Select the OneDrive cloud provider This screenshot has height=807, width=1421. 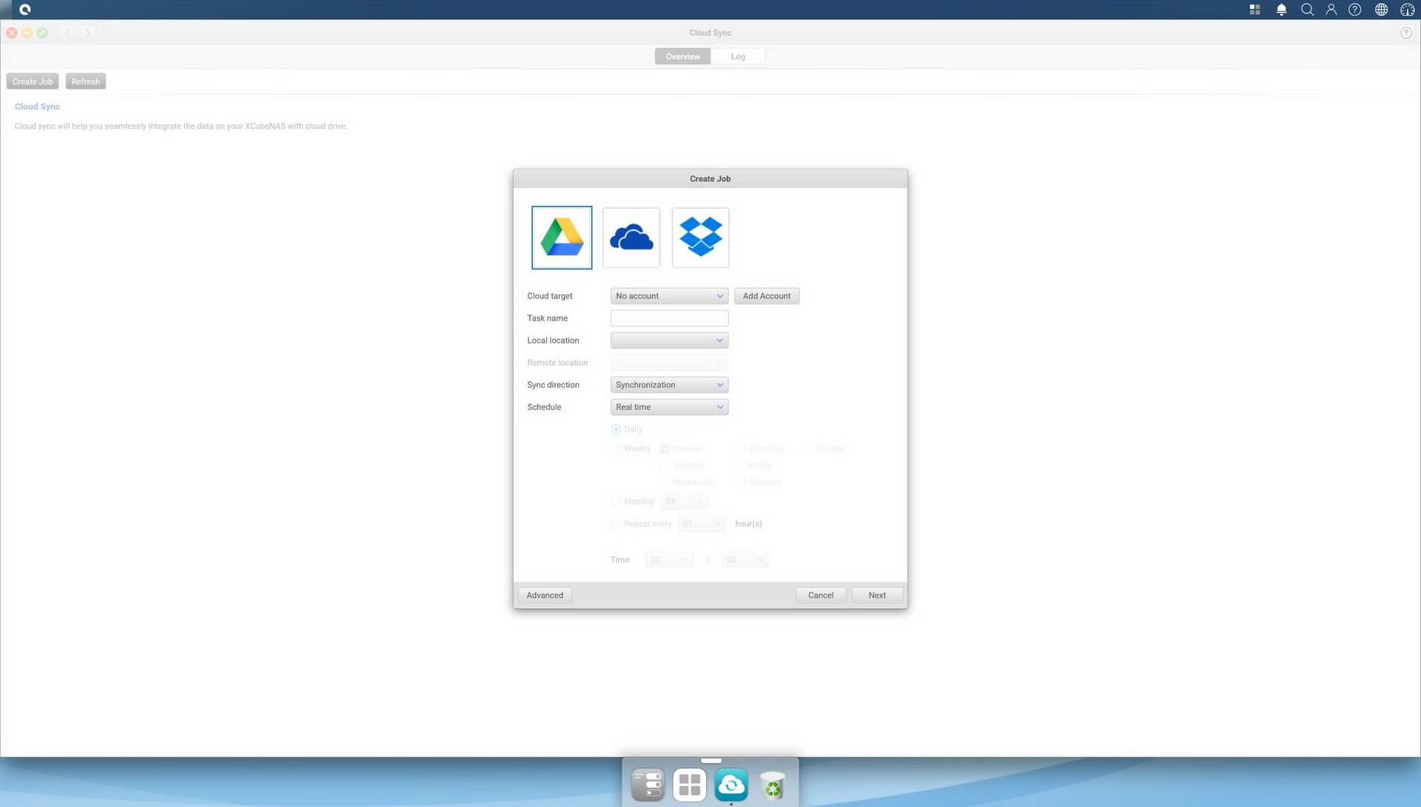pyautogui.click(x=631, y=238)
